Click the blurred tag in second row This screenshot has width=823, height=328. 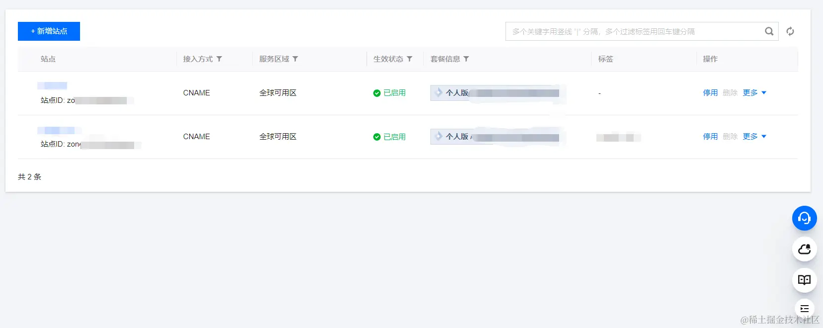[x=618, y=138]
